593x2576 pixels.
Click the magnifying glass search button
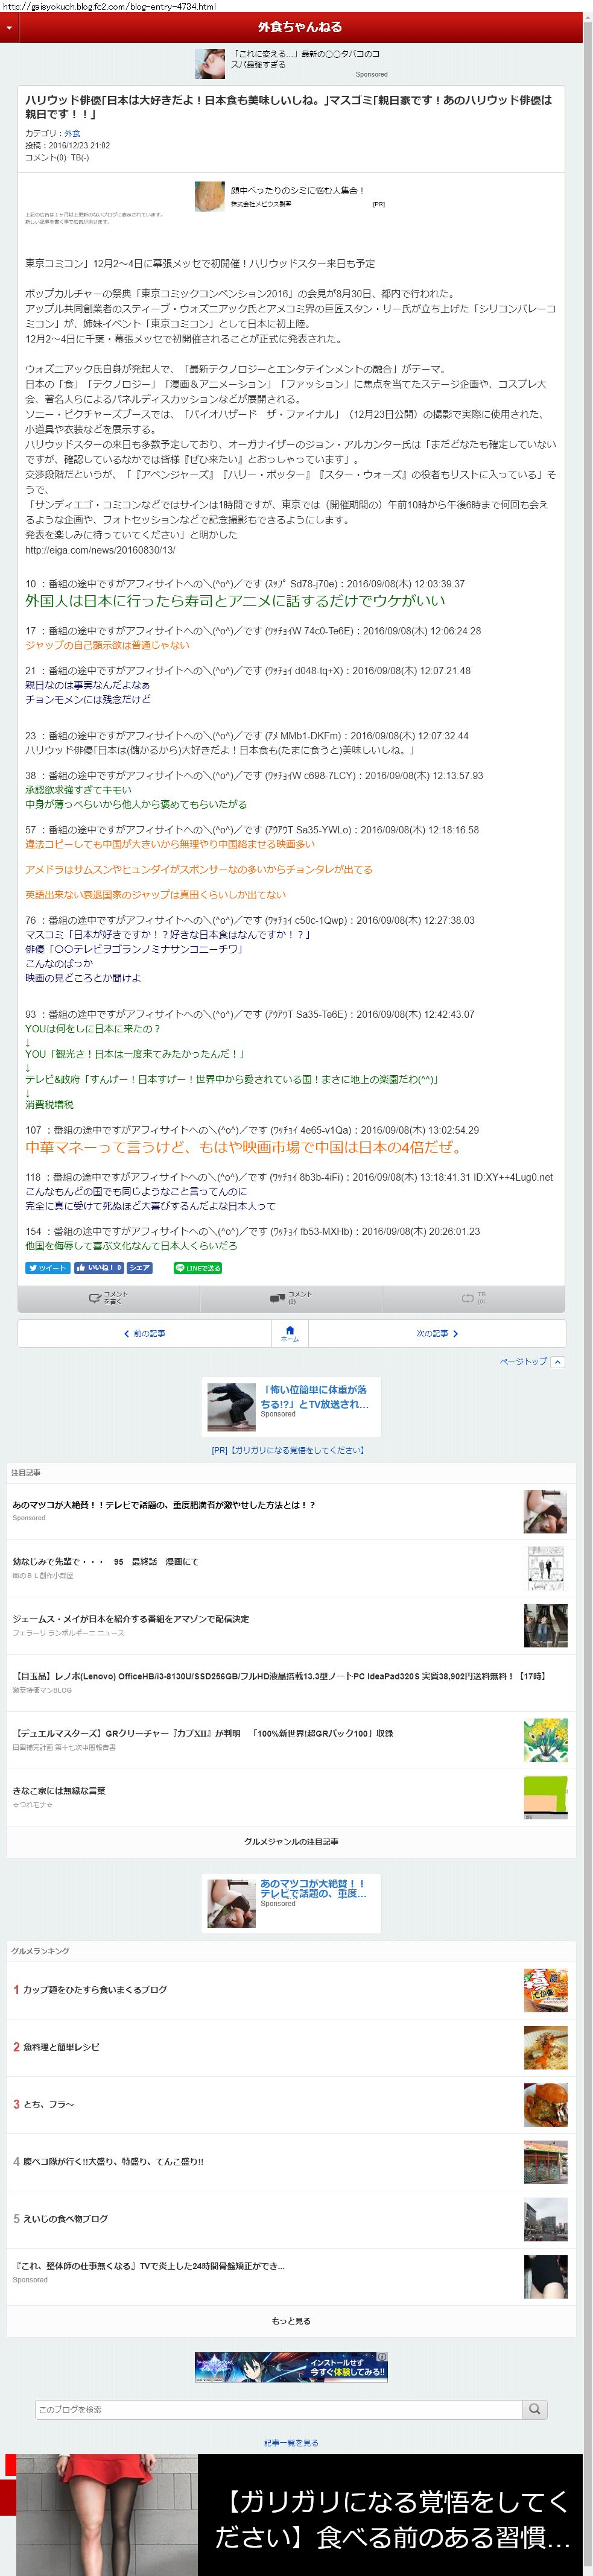[x=536, y=2409]
